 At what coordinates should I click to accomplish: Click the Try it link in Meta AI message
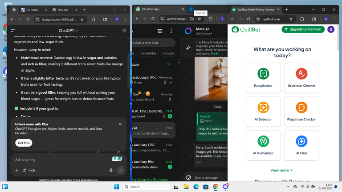[x=215, y=53]
